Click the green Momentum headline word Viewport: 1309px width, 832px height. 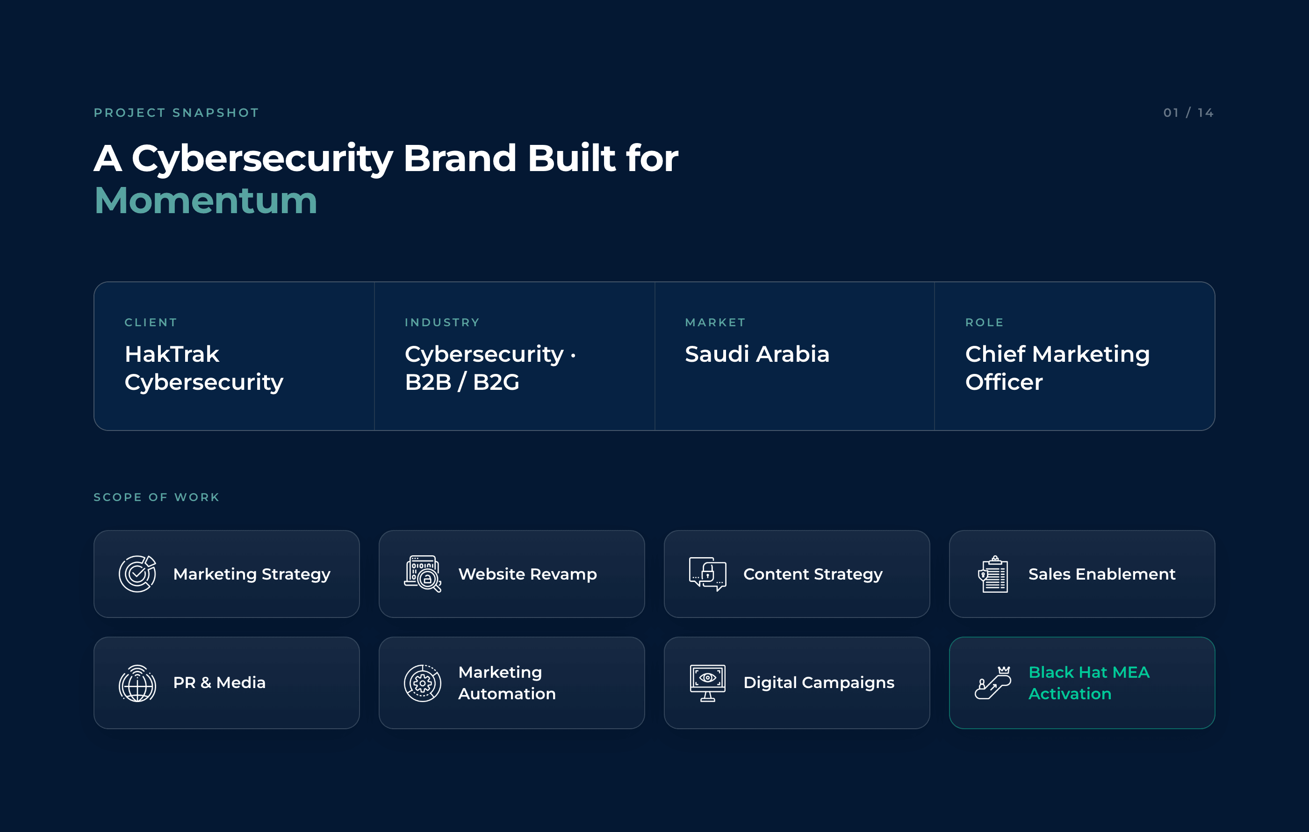pos(206,201)
